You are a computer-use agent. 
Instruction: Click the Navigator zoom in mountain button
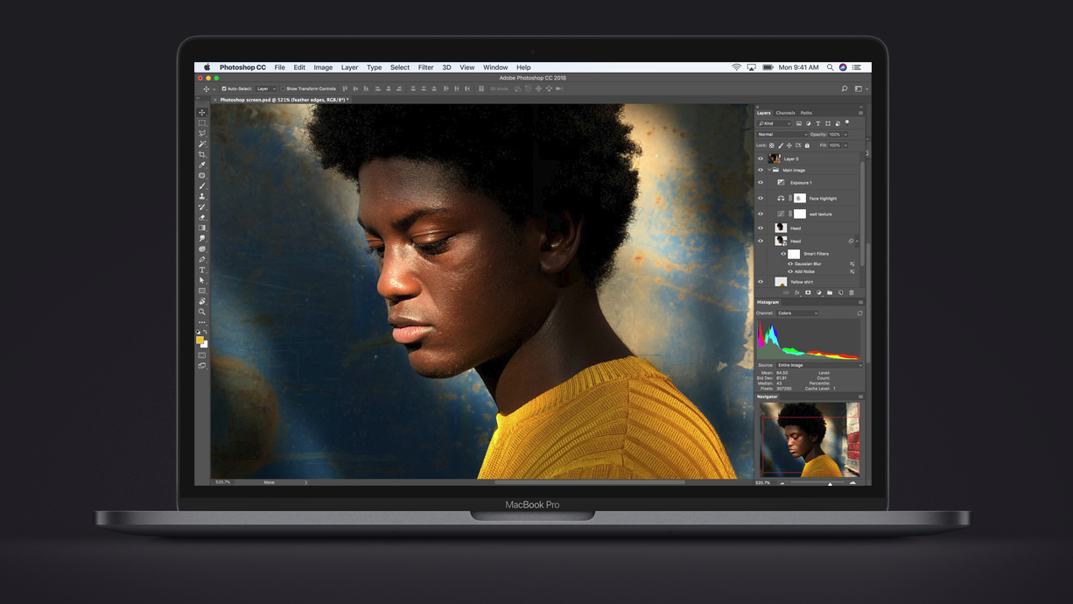853,482
